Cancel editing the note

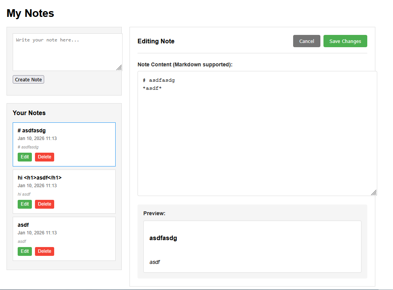307,41
